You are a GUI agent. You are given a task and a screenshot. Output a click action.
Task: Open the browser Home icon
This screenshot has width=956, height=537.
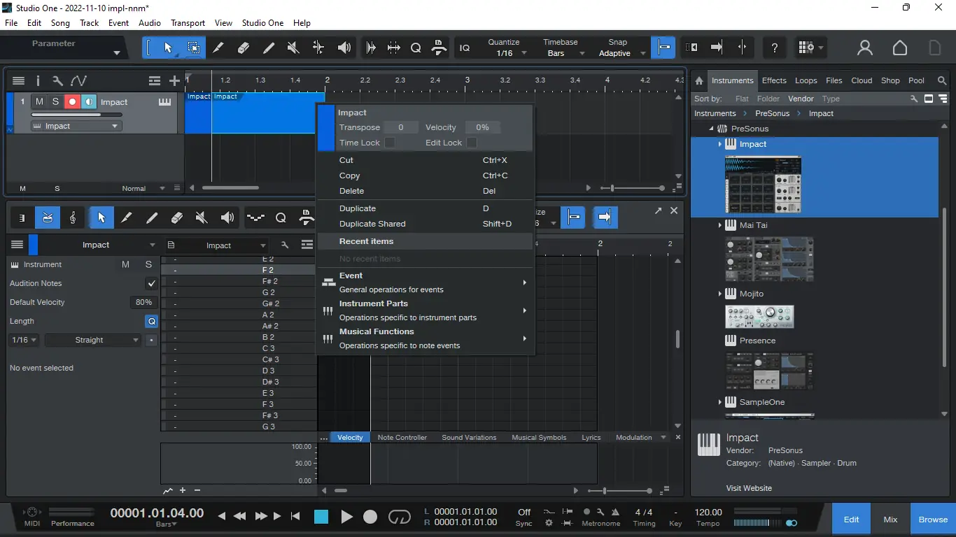(x=698, y=80)
